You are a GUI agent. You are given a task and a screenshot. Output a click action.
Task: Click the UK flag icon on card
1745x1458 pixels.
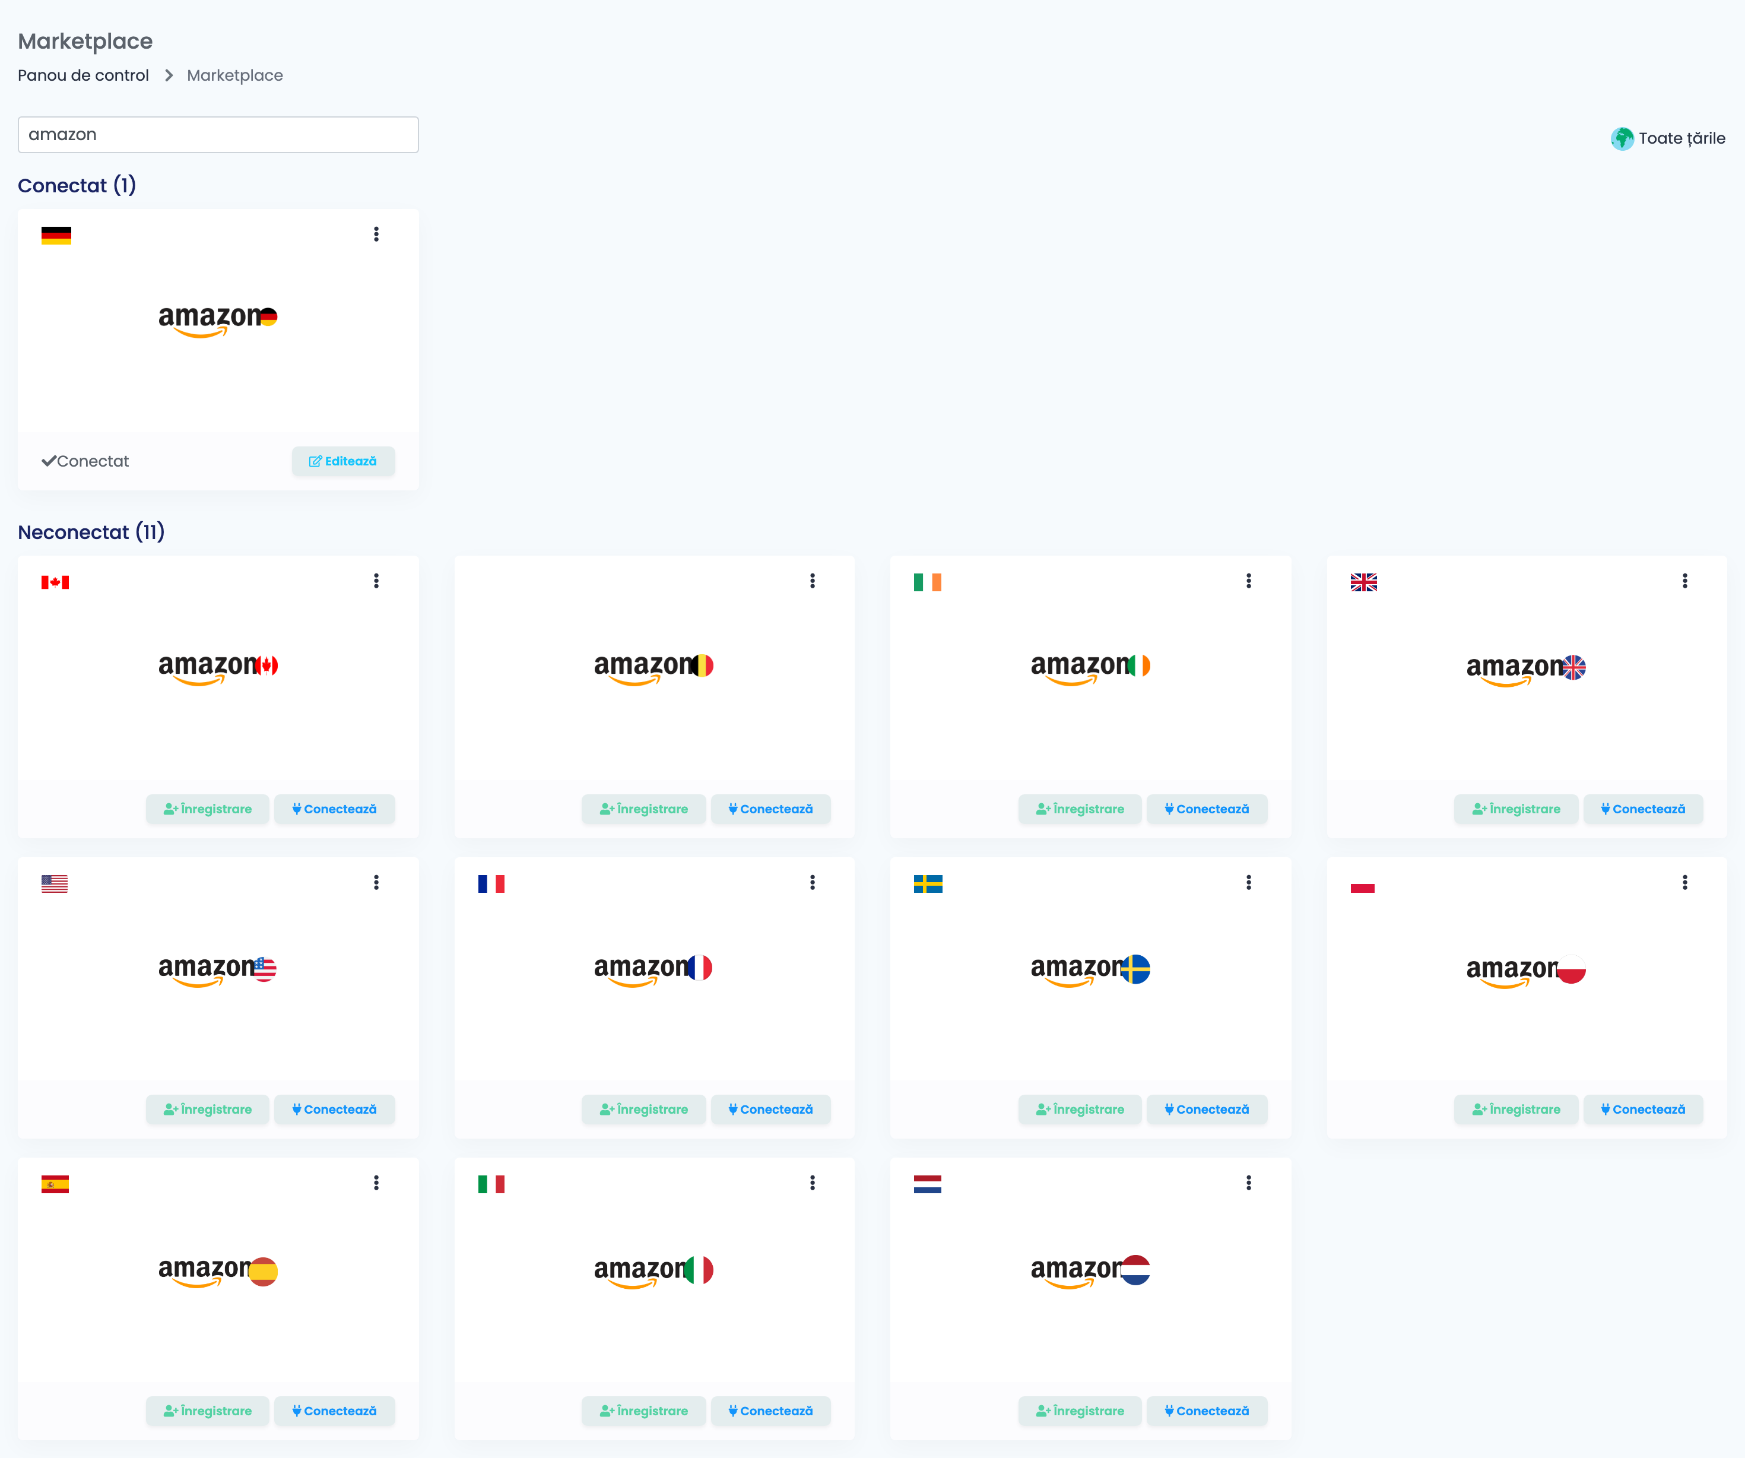1363,582
